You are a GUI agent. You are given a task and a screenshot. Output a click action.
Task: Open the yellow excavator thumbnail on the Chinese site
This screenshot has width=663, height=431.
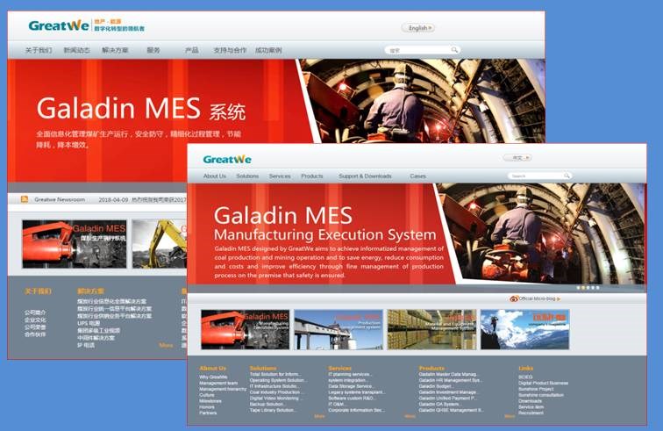(x=160, y=244)
